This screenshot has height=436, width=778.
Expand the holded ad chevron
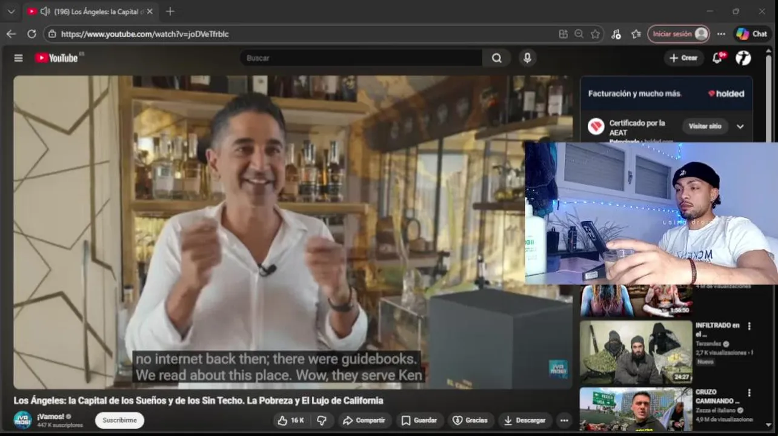point(740,127)
